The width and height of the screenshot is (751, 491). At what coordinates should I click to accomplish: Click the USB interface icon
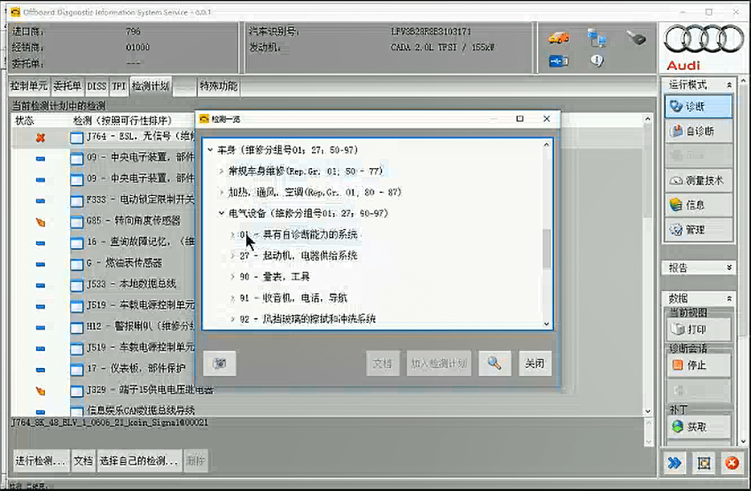click(559, 60)
